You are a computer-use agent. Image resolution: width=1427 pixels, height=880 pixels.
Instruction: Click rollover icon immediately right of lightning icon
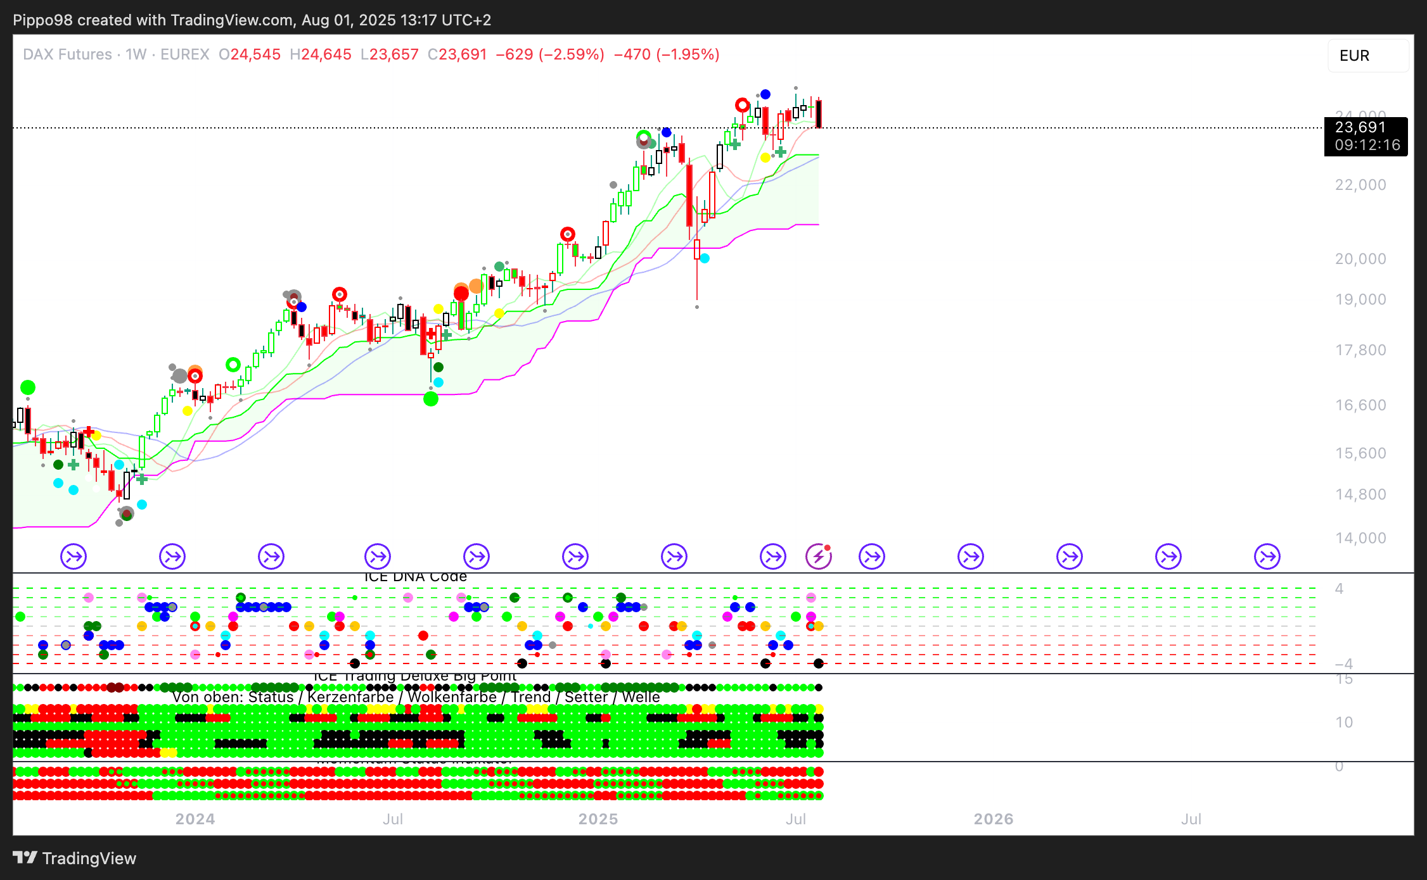[872, 557]
